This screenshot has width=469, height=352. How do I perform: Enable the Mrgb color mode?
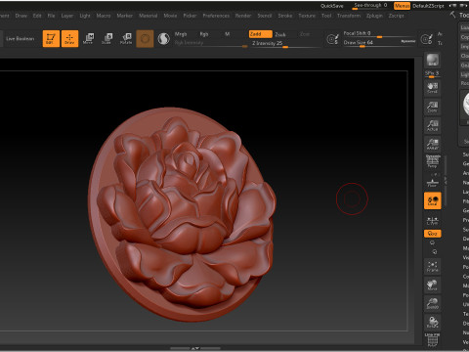181,34
